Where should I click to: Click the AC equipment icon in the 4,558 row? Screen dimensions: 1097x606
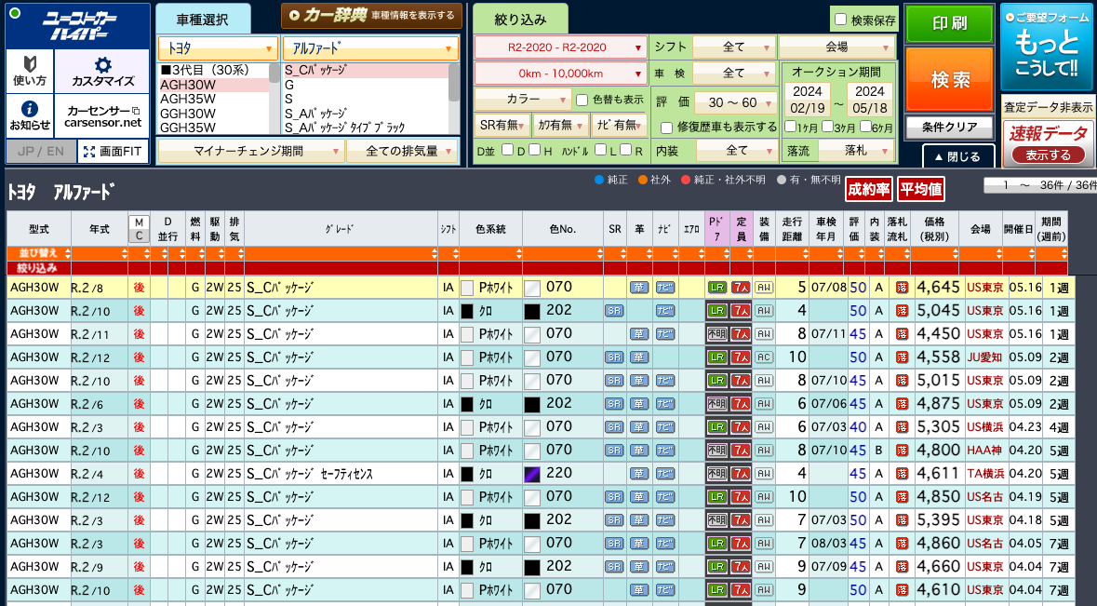coord(764,357)
